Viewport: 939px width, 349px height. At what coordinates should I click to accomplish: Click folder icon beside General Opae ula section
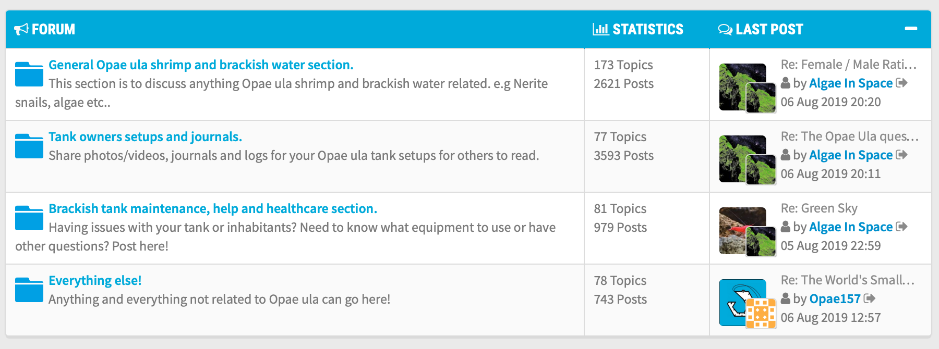pyautogui.click(x=29, y=74)
